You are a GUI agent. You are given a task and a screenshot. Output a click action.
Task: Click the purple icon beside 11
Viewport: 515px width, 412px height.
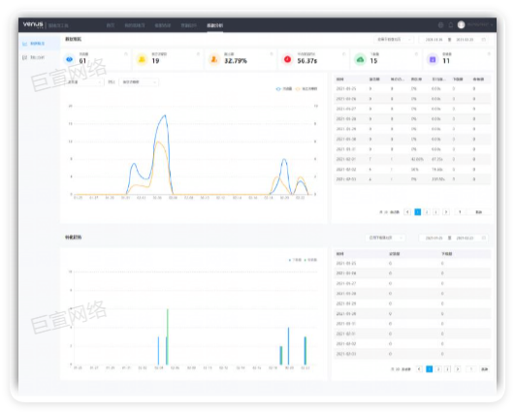click(x=433, y=59)
